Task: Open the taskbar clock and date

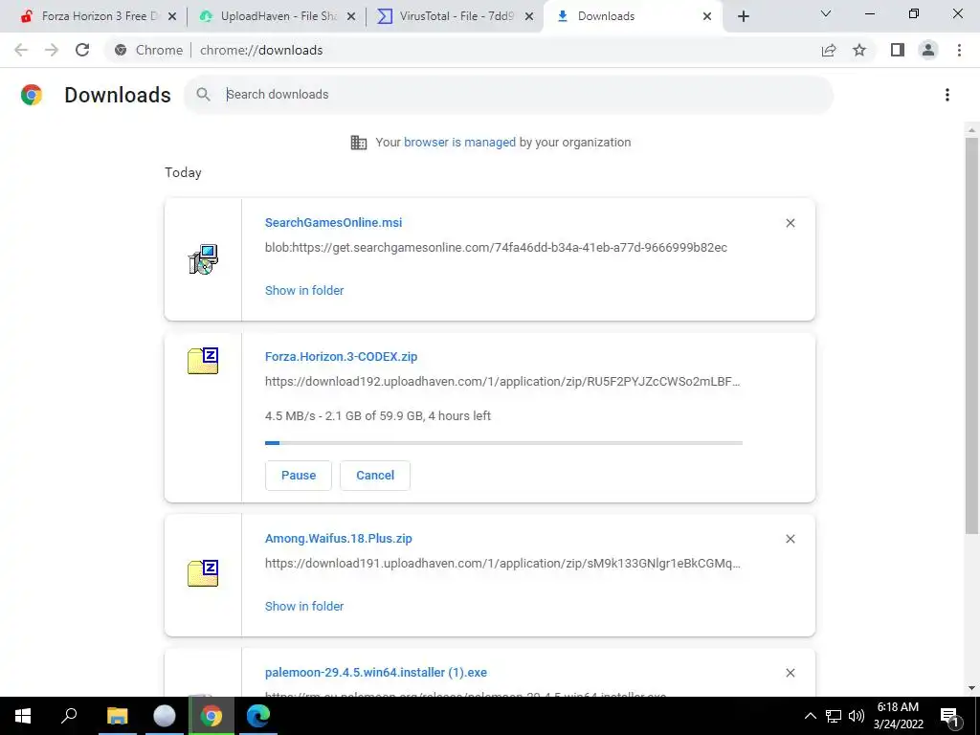Action: tap(898, 716)
